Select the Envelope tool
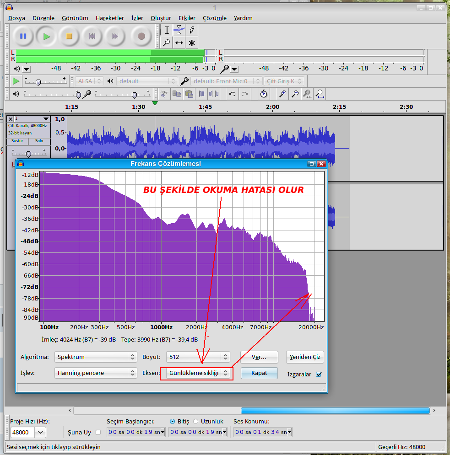 pyautogui.click(x=179, y=30)
